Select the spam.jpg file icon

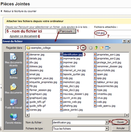pos(95,74)
